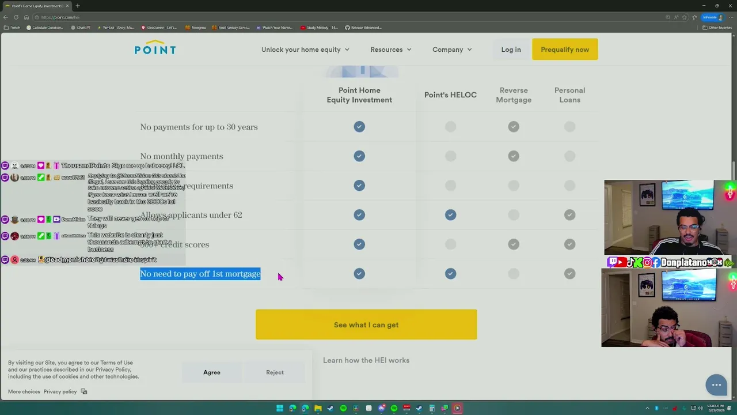Open the Final Fantasy bookmark
The width and height of the screenshot is (737, 415).
(x=231, y=27)
